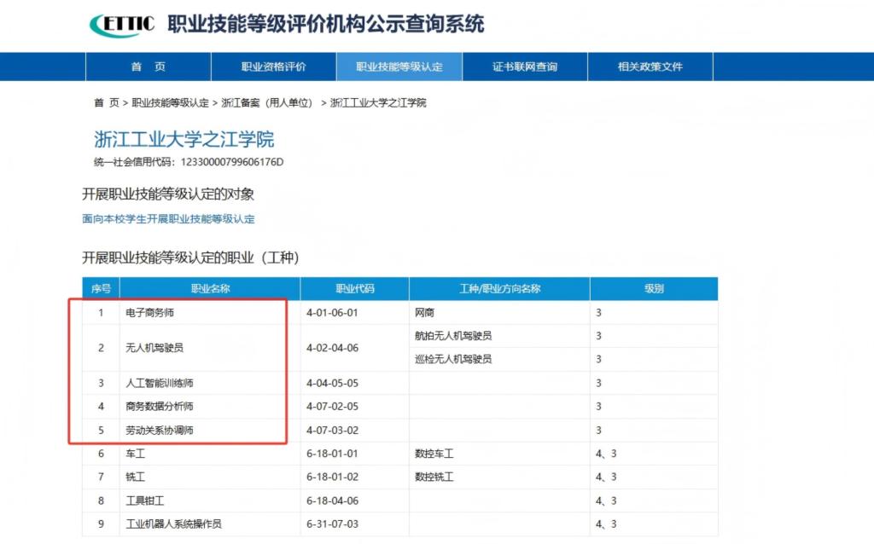Click the 浙江工业大学之江学院 page heading

pyautogui.click(x=184, y=140)
